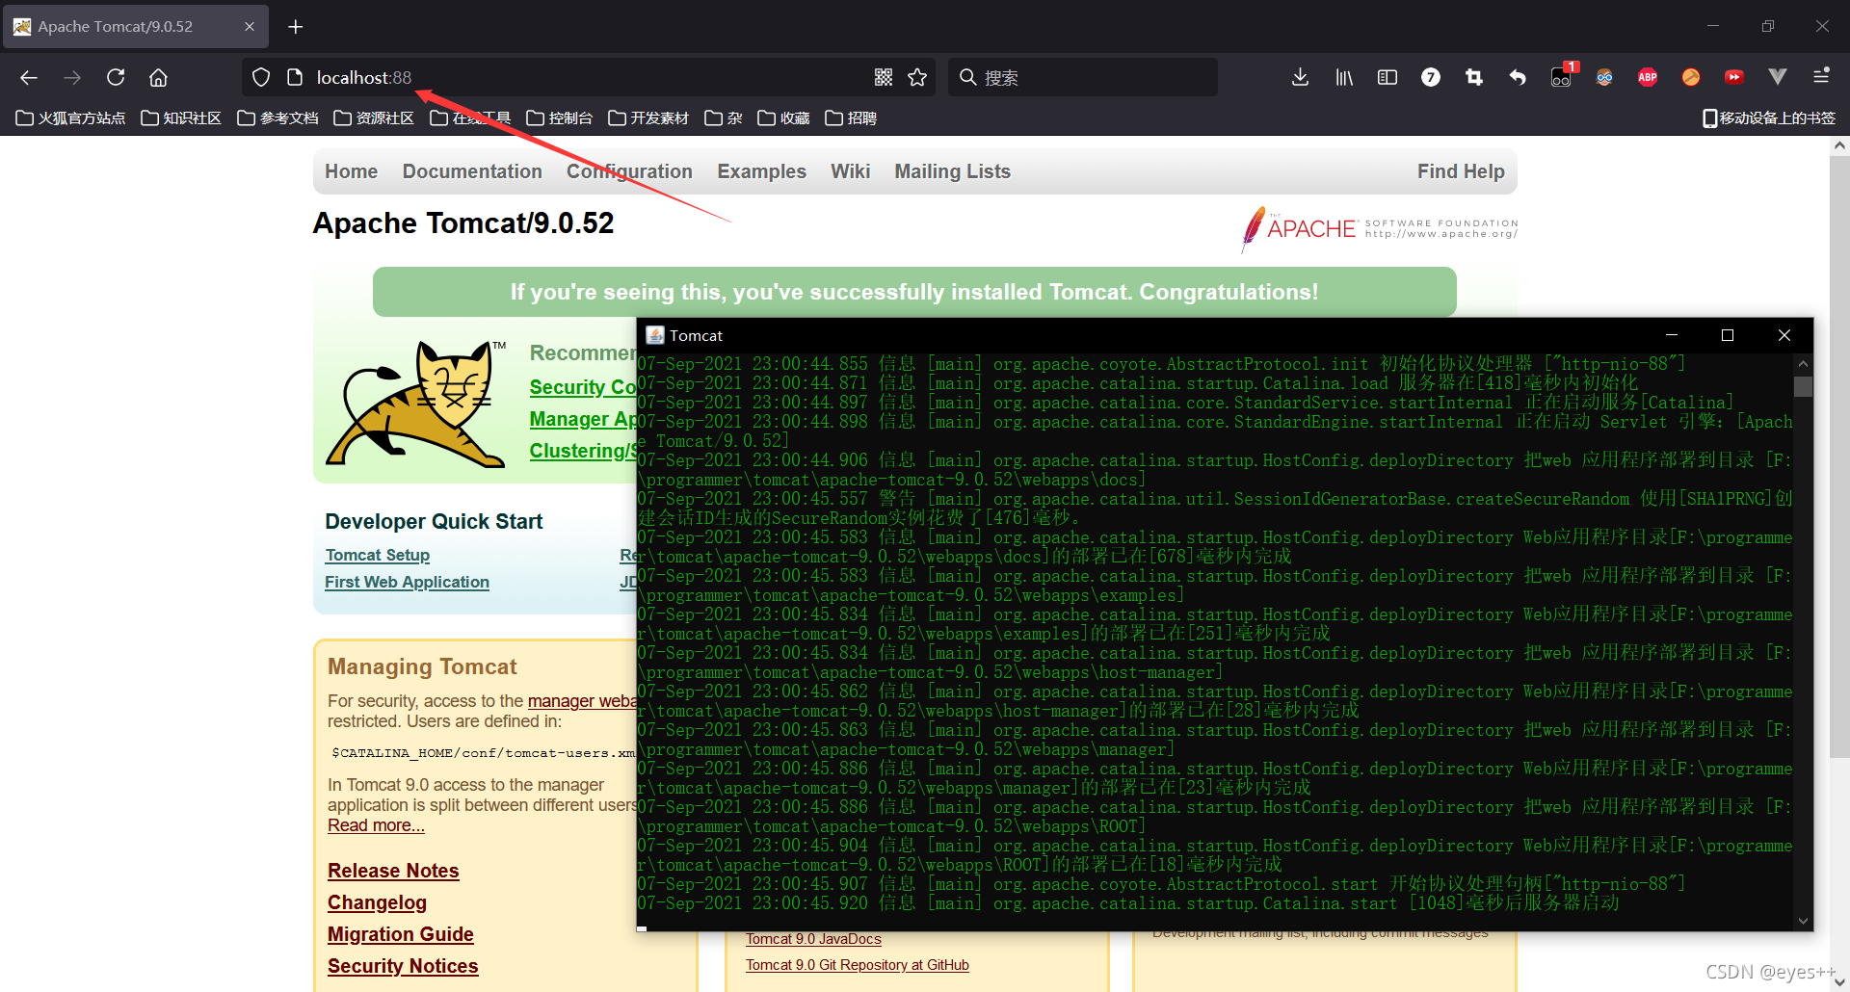Click the 搜索 search box
The image size is (1850, 992).
pos(1084,77)
